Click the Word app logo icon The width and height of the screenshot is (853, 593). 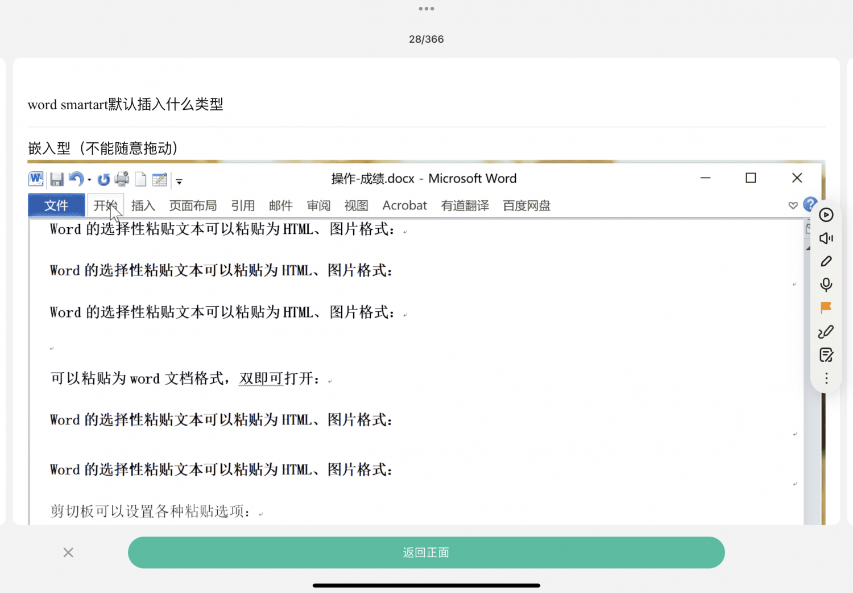[36, 179]
